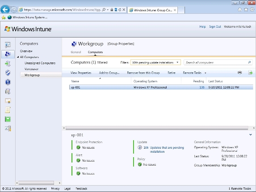Click the computer list horizontal scrollbar
Viewport: 256px width, 192px height.
(157, 128)
